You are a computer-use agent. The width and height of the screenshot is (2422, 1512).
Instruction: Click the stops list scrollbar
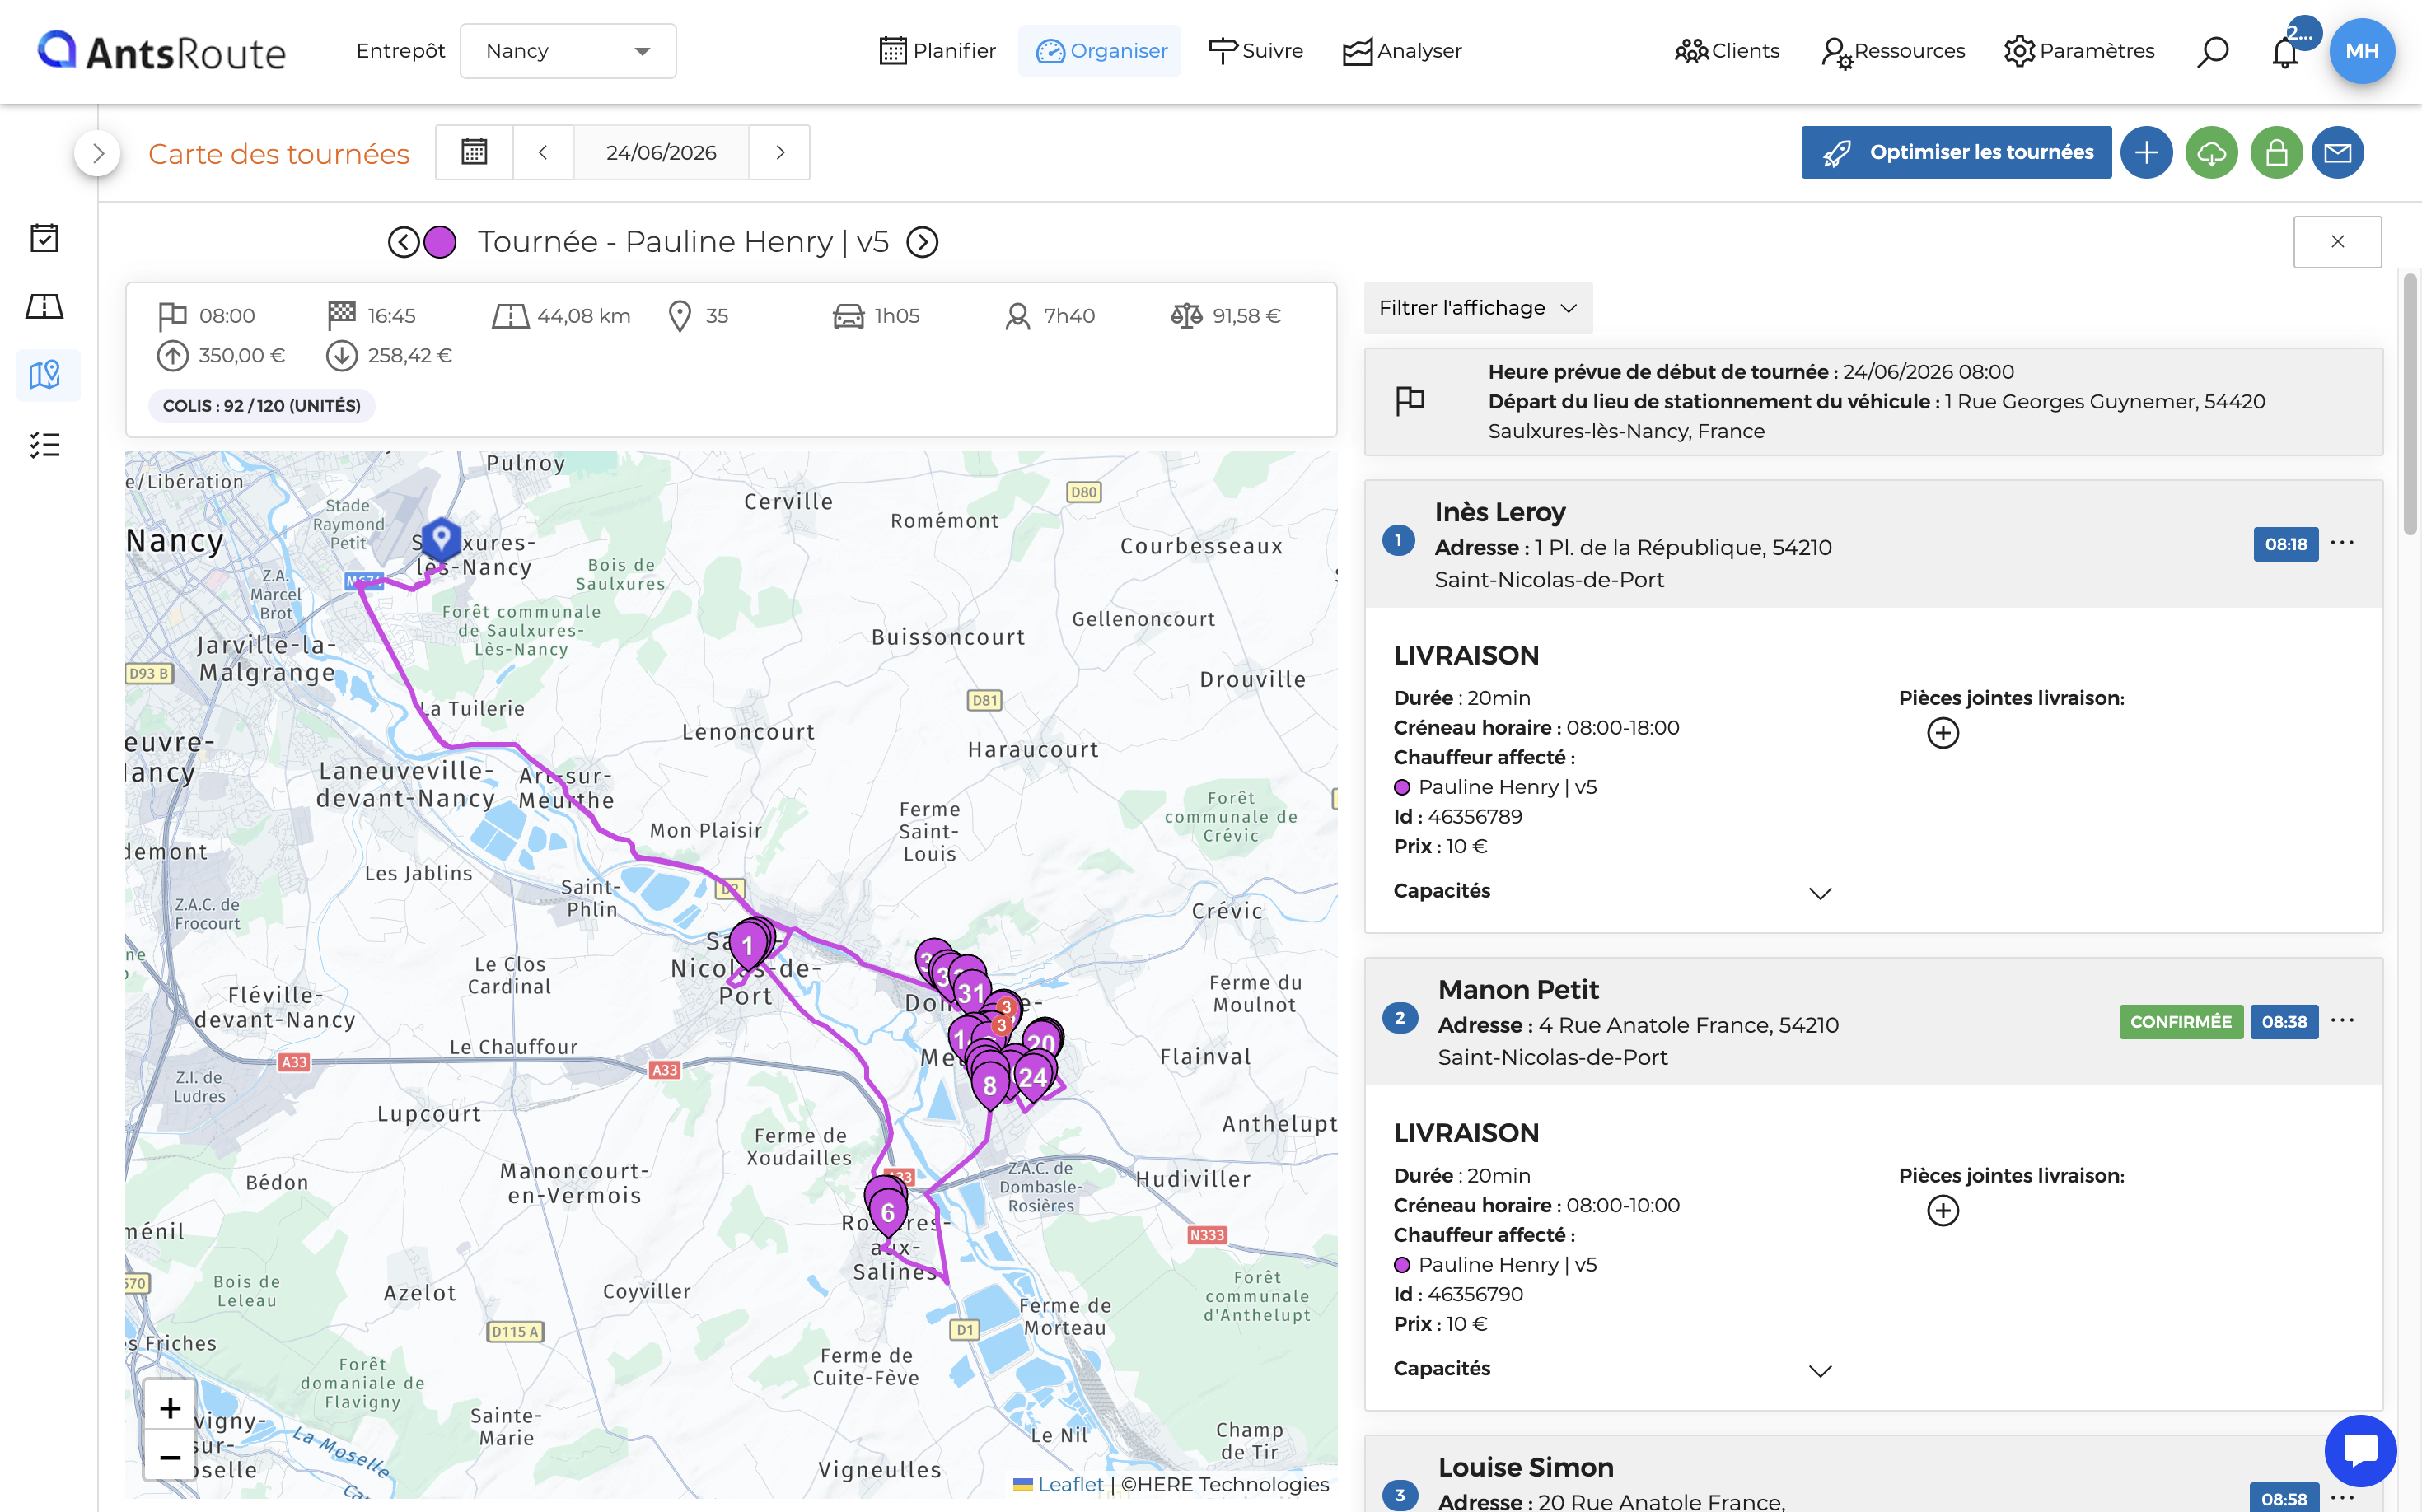point(2411,405)
